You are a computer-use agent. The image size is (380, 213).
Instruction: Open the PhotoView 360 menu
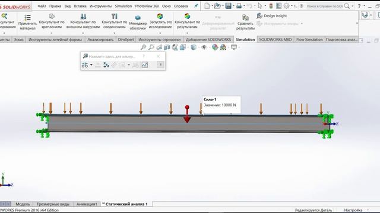click(147, 6)
